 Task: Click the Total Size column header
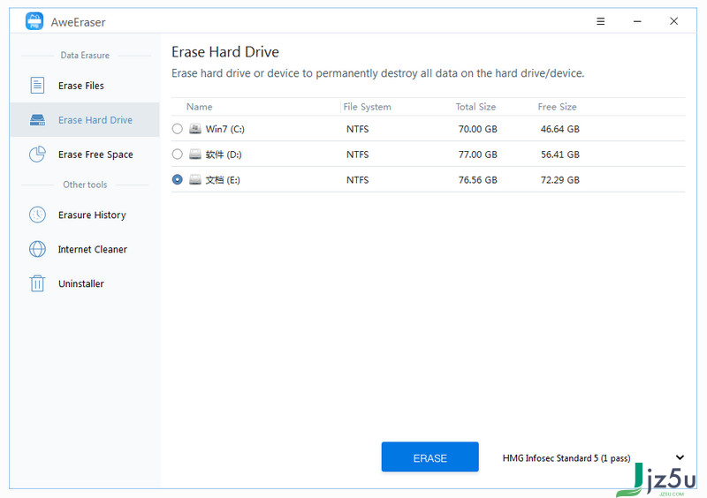pos(475,107)
